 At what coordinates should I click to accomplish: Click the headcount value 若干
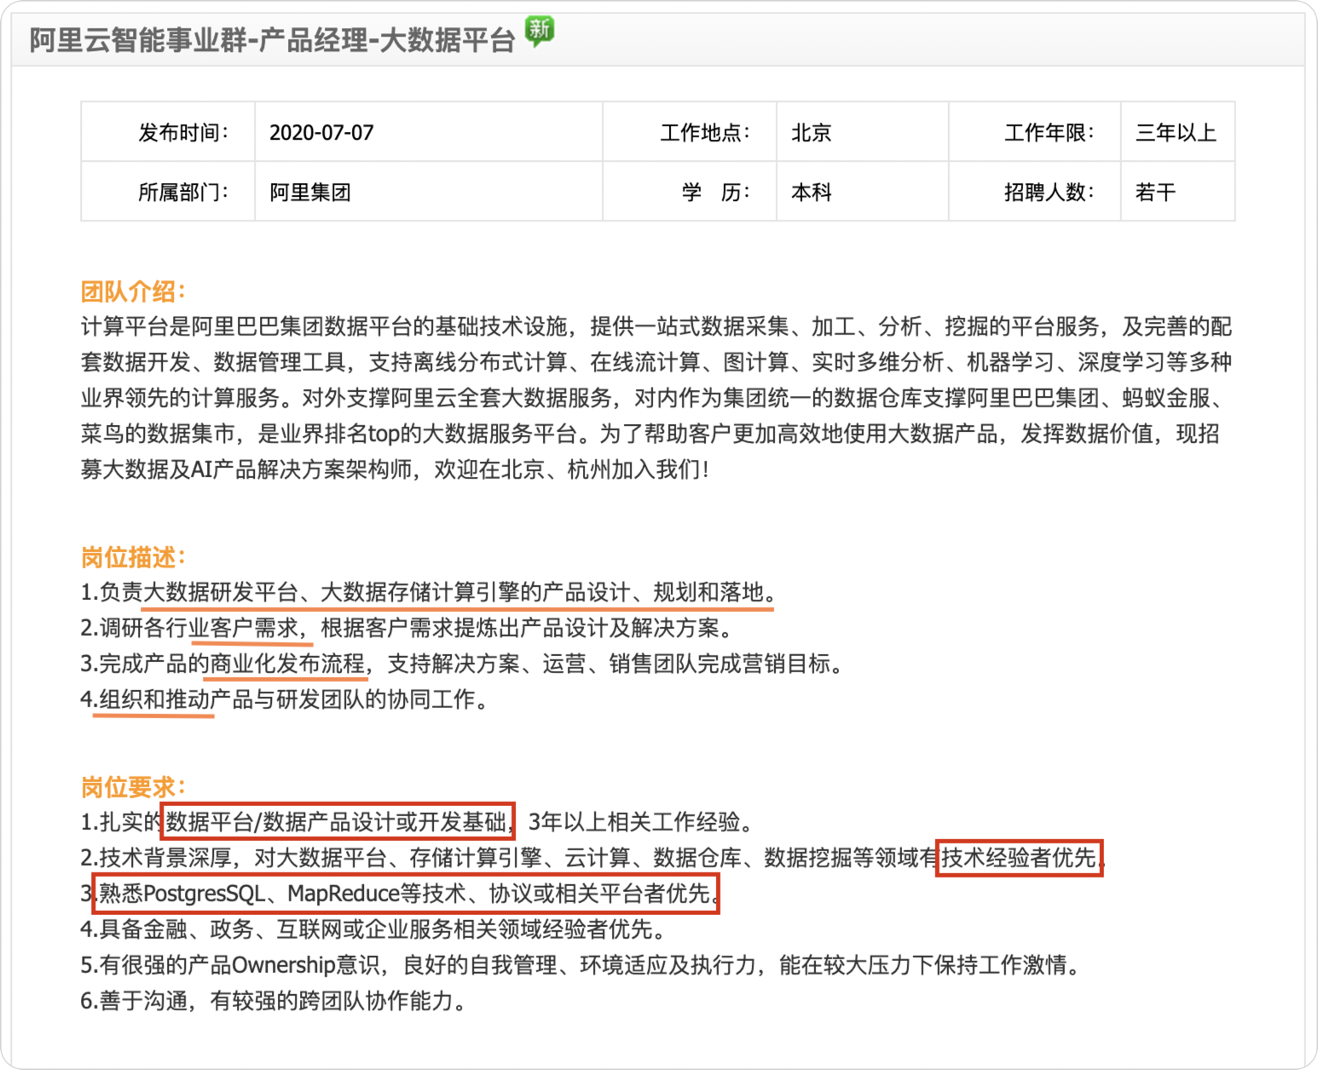[1155, 193]
